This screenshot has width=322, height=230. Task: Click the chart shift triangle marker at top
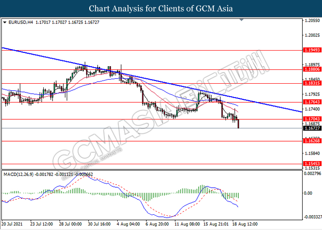[241, 20]
